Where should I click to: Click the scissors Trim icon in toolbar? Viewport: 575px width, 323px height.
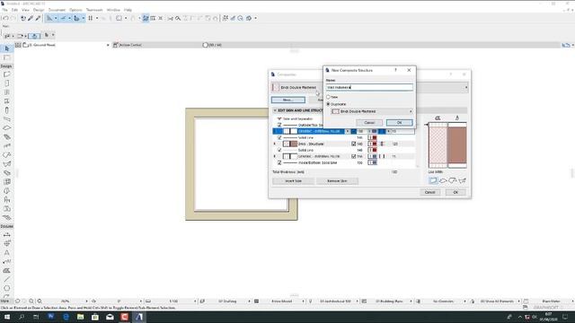[170, 18]
